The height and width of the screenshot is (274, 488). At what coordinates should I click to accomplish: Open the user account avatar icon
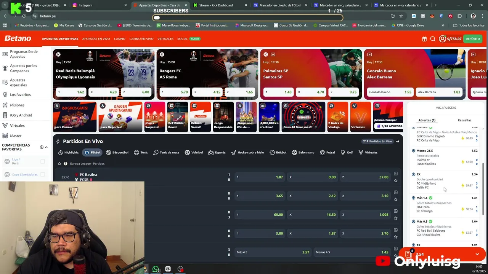(x=442, y=39)
